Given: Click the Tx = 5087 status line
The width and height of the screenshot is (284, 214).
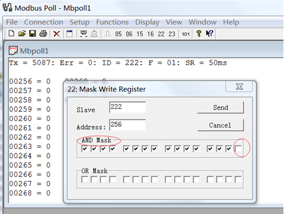Looking at the screenshot, I should (118, 63).
